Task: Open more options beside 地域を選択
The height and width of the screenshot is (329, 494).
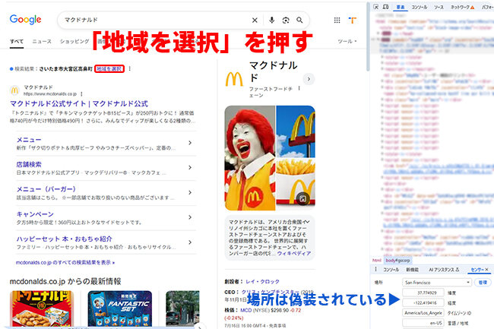Action: (x=130, y=68)
